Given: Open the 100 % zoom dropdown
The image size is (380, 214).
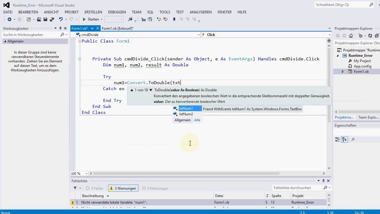Looking at the screenshot, I should pyautogui.click(x=86, y=174).
